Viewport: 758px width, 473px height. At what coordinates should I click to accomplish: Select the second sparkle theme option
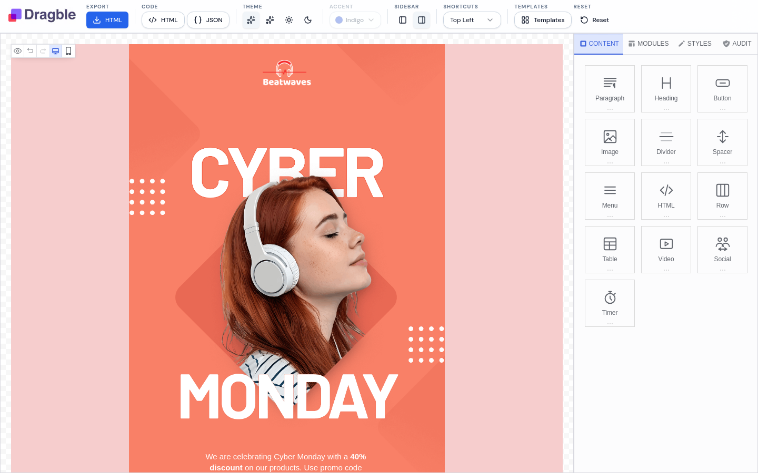point(270,20)
